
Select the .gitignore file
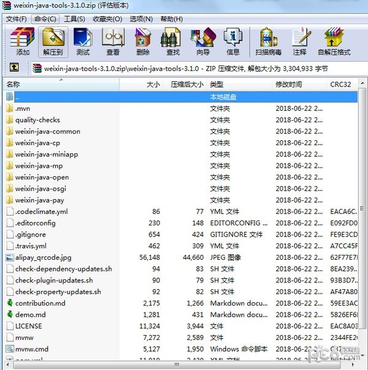point(31,235)
